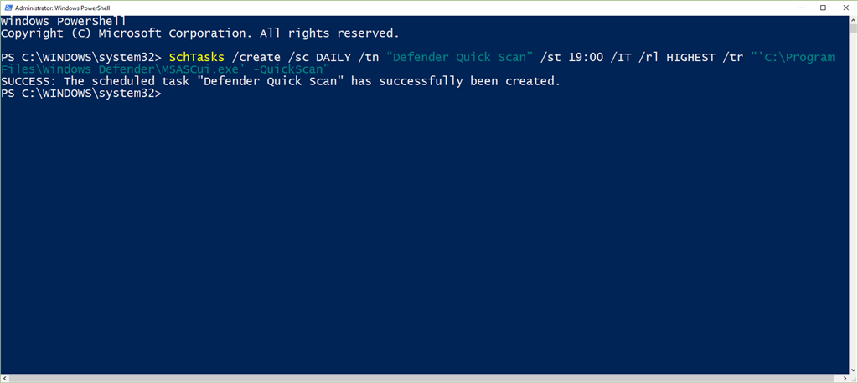Click the Copyright Microsoft Corporation line

pyautogui.click(x=200, y=33)
